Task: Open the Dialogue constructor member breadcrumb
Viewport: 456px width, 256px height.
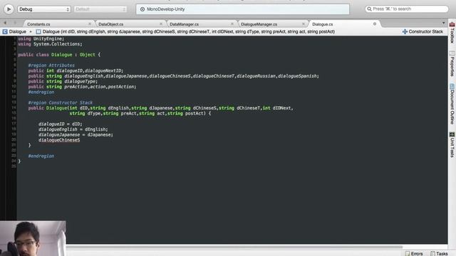Action: [x=189, y=31]
